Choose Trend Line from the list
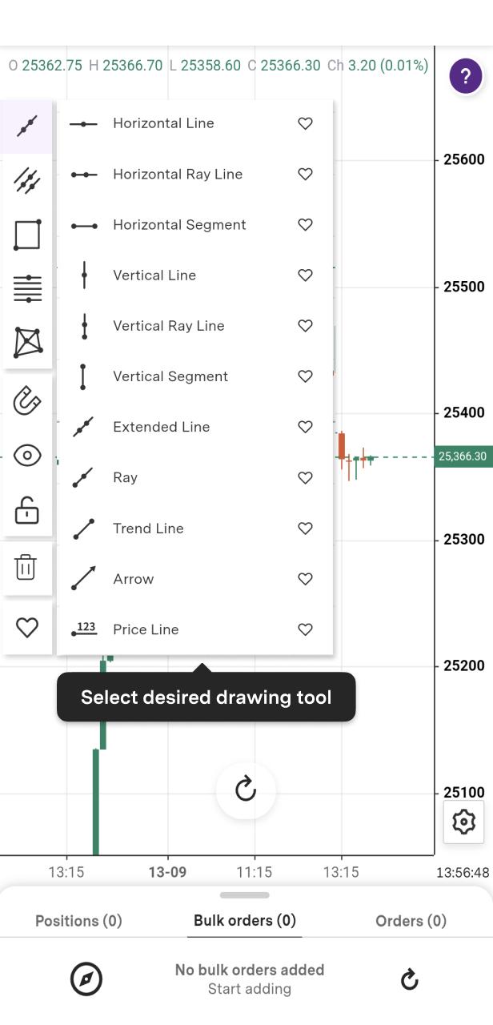 click(148, 529)
